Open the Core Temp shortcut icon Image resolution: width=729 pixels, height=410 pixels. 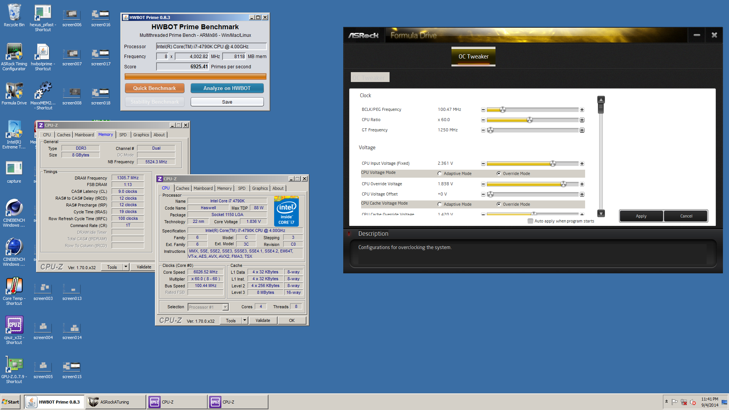coord(14,292)
